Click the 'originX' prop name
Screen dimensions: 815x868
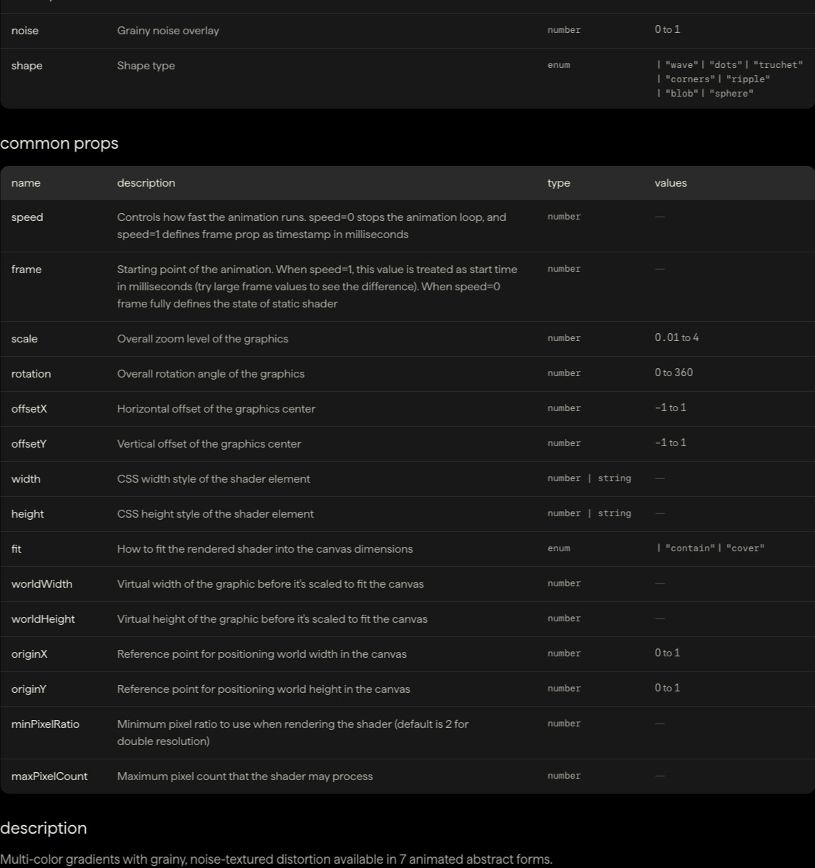coord(29,654)
